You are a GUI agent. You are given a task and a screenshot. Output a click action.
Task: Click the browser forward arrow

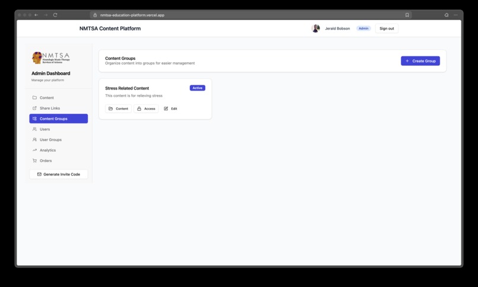click(x=46, y=15)
